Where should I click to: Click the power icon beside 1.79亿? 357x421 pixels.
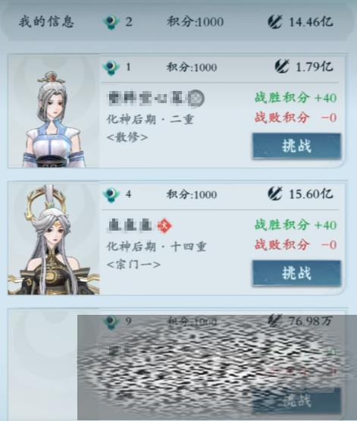pyautogui.click(x=282, y=66)
